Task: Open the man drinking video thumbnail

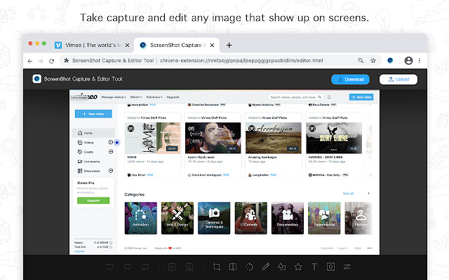Action: click(213, 138)
